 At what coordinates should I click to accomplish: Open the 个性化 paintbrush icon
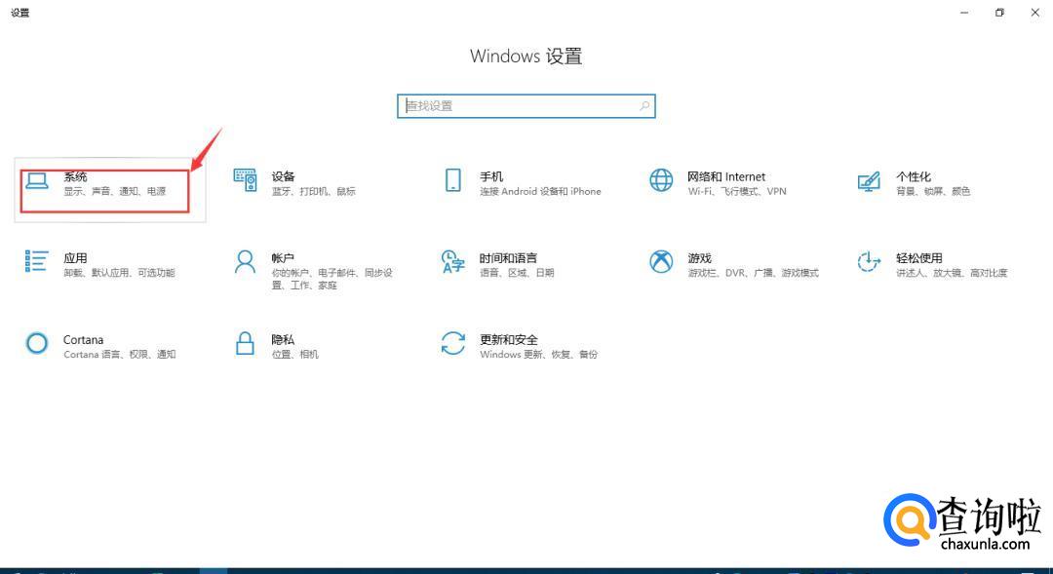pos(869,181)
